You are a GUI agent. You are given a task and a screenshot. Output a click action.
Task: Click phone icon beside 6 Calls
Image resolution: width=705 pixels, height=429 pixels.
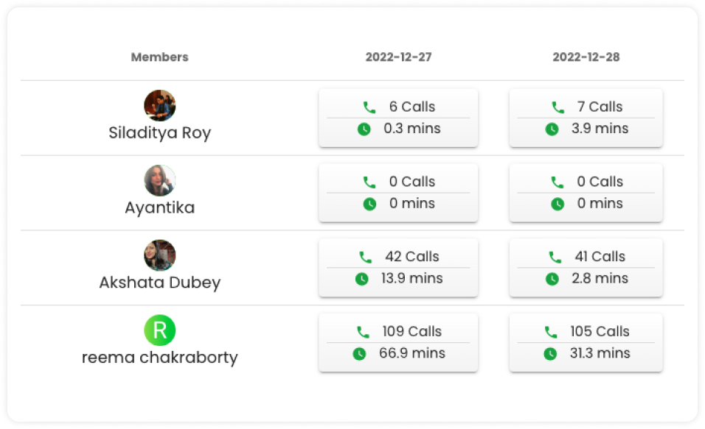(369, 107)
